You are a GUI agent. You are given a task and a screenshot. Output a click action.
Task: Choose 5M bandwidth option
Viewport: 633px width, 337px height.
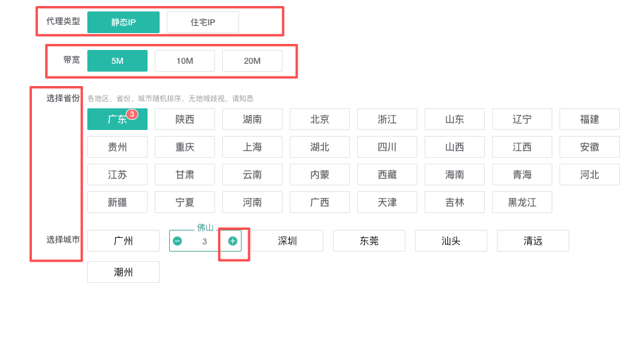tap(117, 61)
